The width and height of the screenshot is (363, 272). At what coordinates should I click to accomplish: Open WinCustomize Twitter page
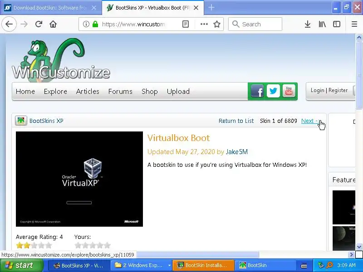pos(273,91)
